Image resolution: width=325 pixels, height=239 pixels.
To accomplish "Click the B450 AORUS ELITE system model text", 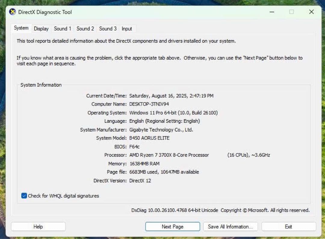I will pos(149,138).
